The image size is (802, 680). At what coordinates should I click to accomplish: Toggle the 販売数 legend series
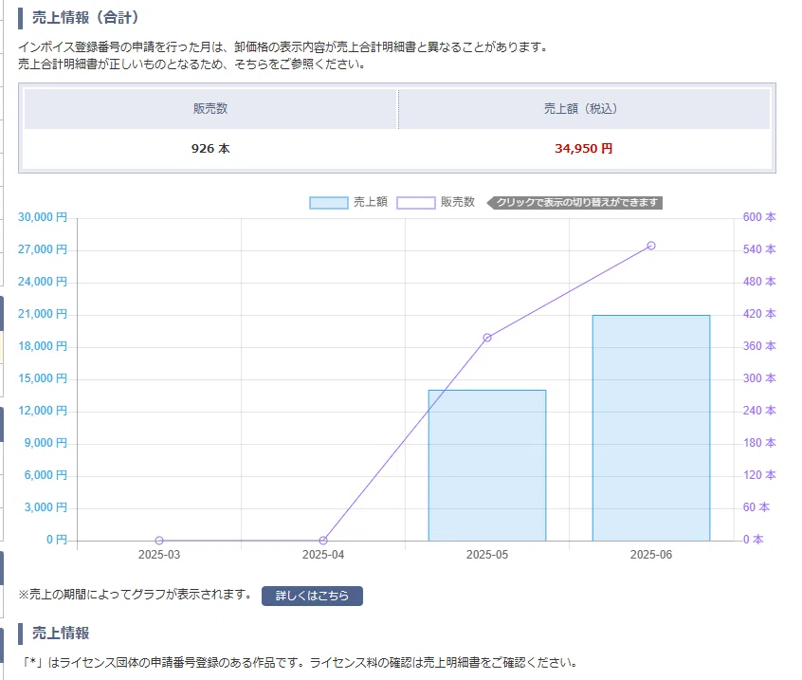coord(436,202)
